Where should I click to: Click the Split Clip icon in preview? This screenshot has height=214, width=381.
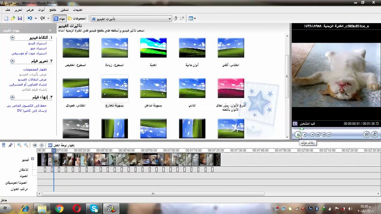(x=367, y=135)
